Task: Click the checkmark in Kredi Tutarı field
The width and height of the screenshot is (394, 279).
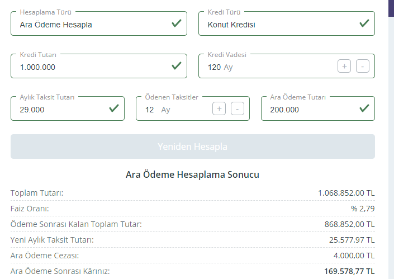Action: (177, 66)
